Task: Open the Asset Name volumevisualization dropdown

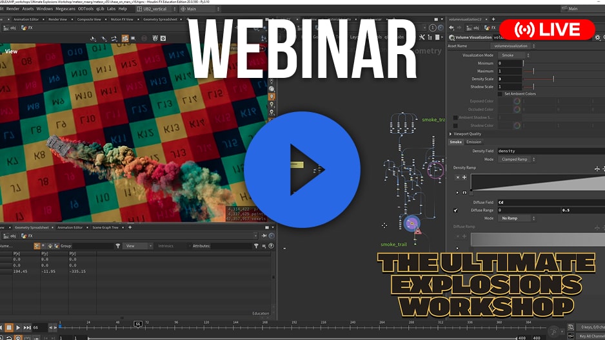Action: pyautogui.click(x=513, y=46)
